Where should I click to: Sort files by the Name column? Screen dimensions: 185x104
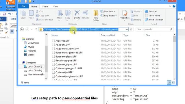pyautogui.click(x=55, y=35)
